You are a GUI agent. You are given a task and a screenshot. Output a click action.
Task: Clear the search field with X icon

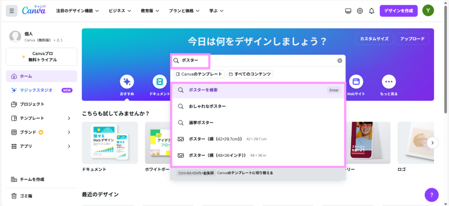click(339, 60)
